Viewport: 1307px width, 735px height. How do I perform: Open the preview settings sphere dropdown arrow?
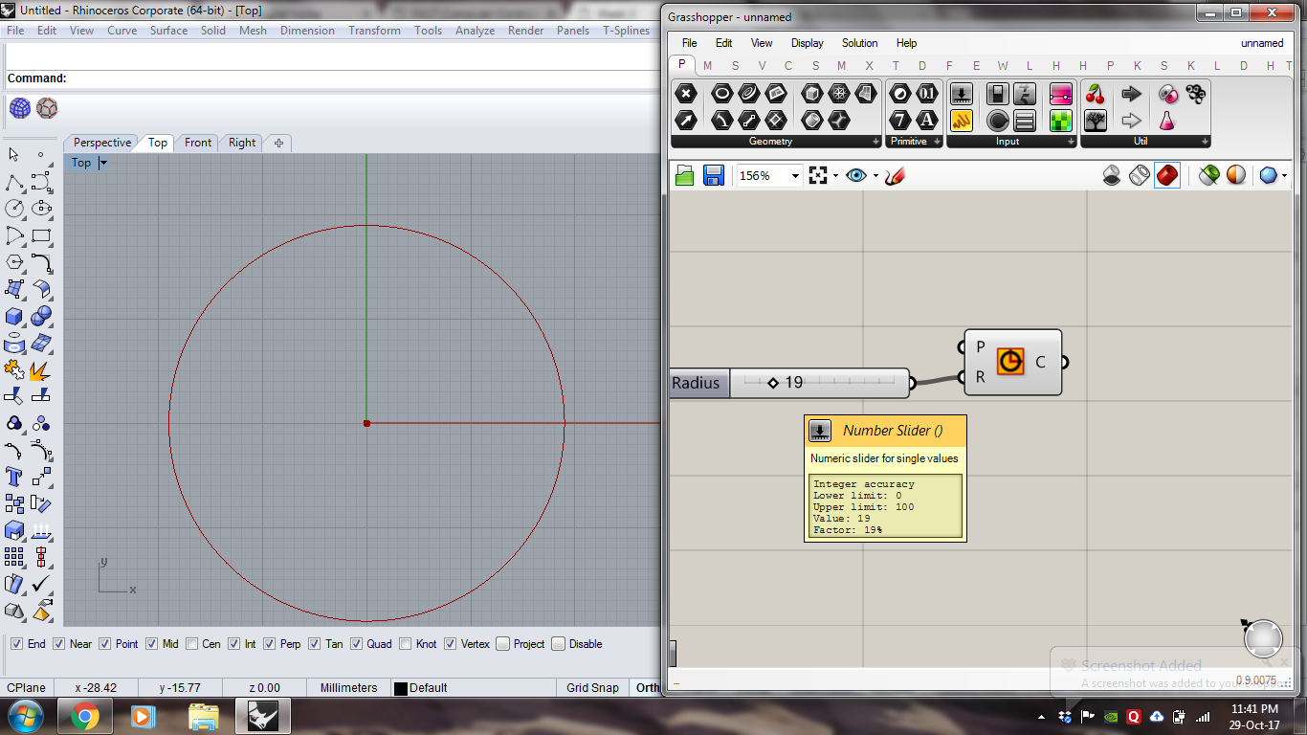[x=1284, y=176]
